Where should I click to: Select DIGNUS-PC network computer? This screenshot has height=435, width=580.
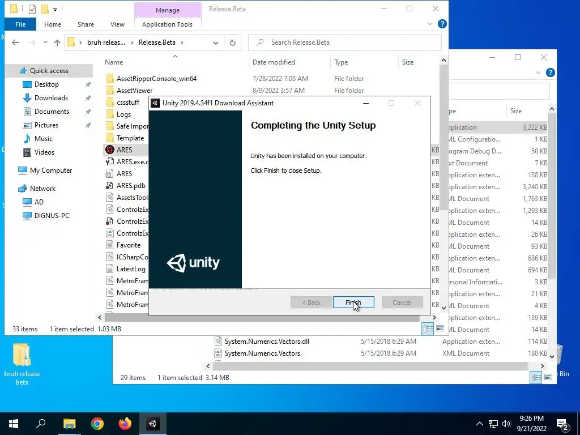click(x=52, y=216)
